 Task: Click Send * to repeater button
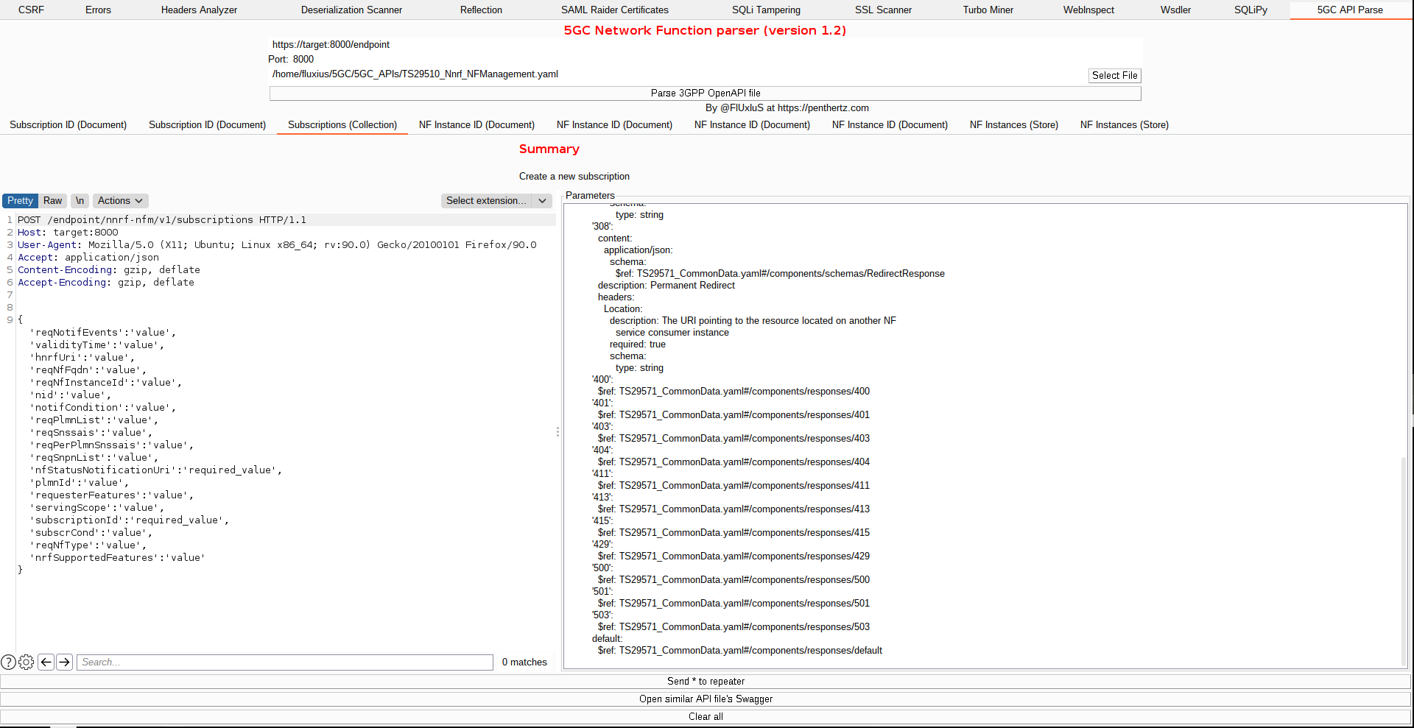coord(706,682)
